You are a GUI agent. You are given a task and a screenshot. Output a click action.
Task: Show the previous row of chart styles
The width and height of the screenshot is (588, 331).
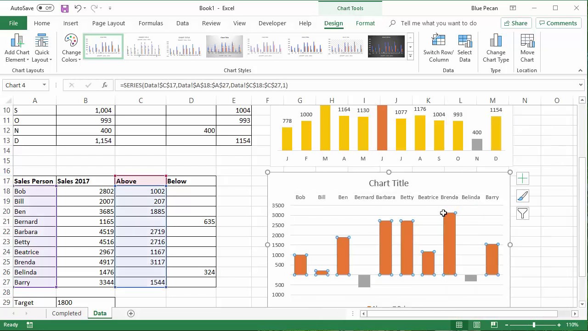410,38
